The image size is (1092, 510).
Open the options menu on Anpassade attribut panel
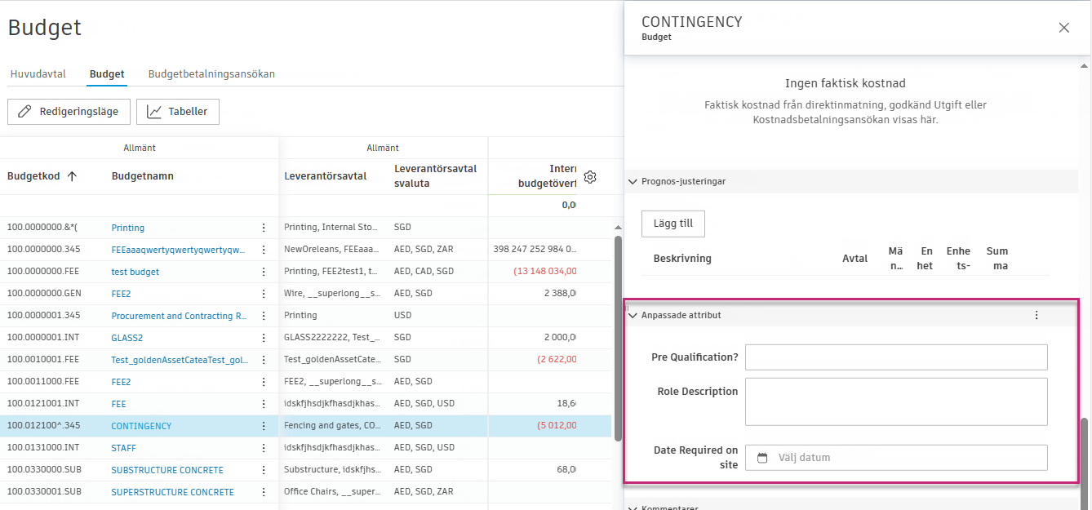tap(1037, 314)
